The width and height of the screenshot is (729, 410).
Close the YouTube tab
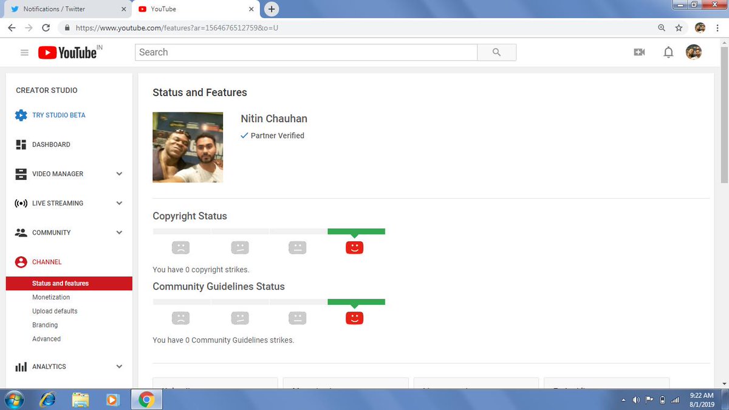(251, 9)
